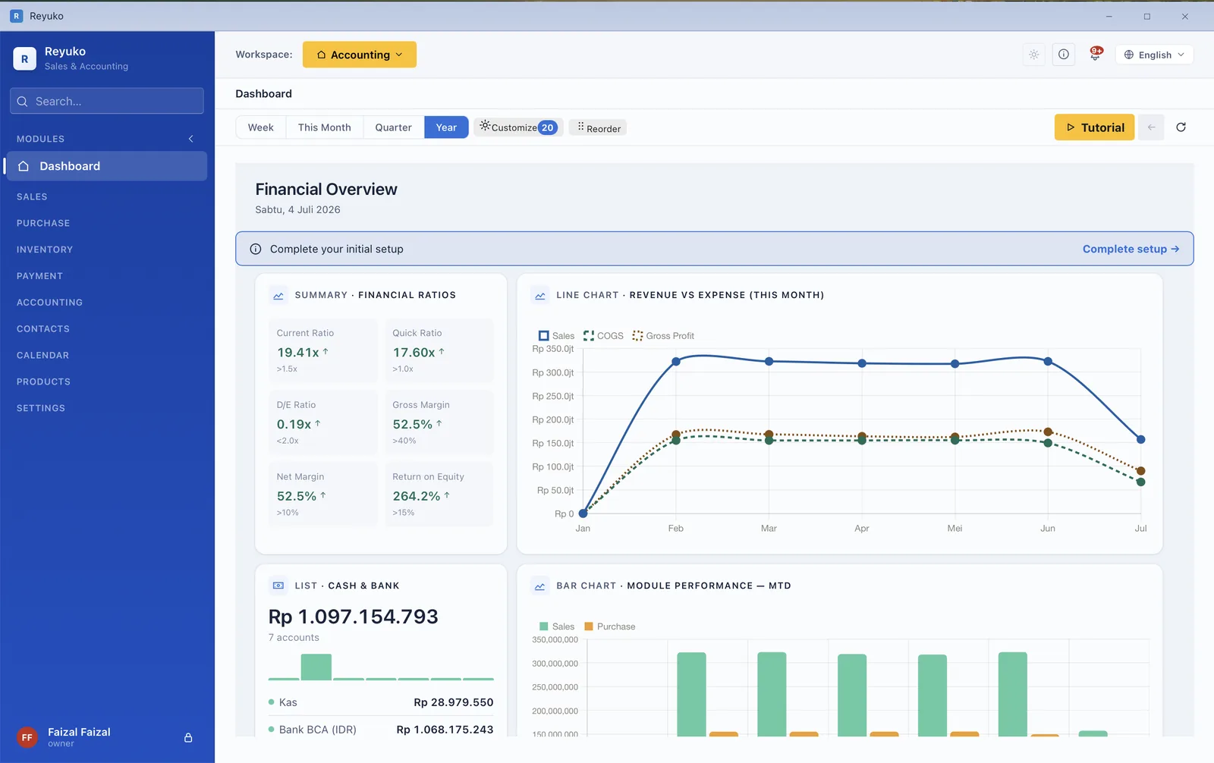Click the D/E Ratio 0.19x card

[323, 422]
